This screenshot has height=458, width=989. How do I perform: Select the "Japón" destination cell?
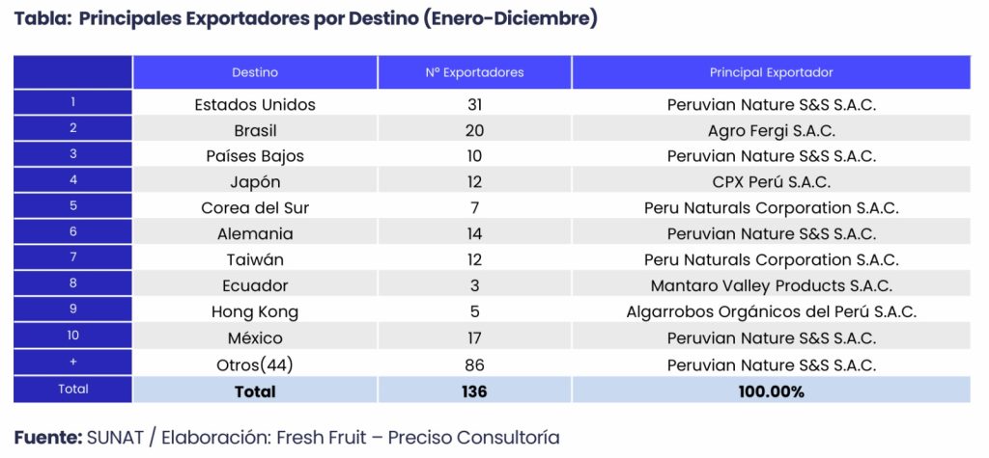click(x=255, y=182)
